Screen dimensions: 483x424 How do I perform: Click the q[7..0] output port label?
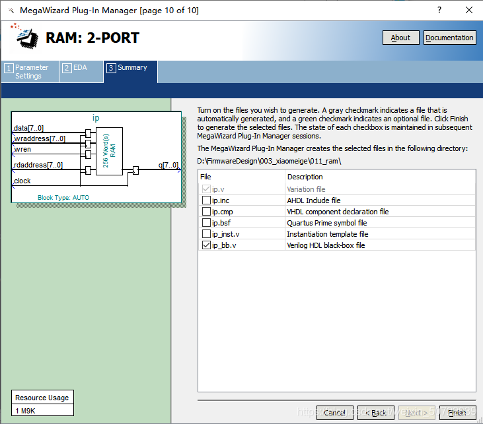[168, 165]
